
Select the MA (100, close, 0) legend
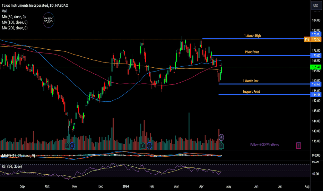click(x=15, y=22)
